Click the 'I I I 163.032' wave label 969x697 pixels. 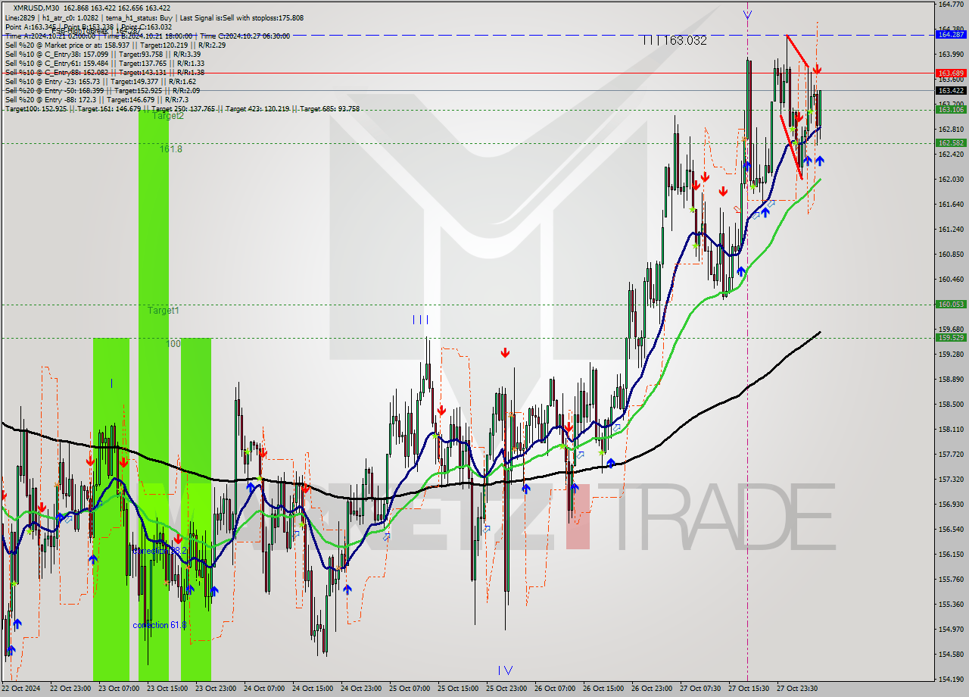point(675,40)
